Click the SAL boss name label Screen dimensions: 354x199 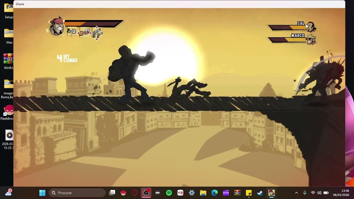[301, 23]
